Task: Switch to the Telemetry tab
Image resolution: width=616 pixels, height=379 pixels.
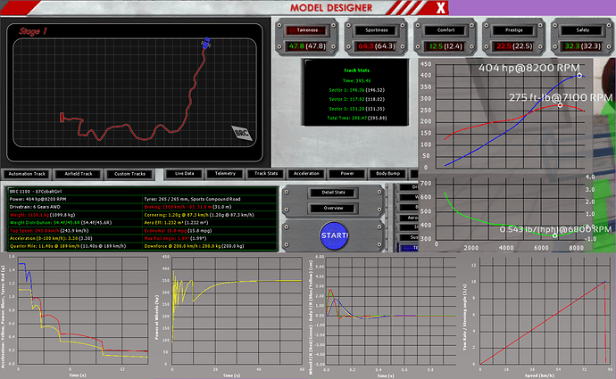Action: coord(225,174)
